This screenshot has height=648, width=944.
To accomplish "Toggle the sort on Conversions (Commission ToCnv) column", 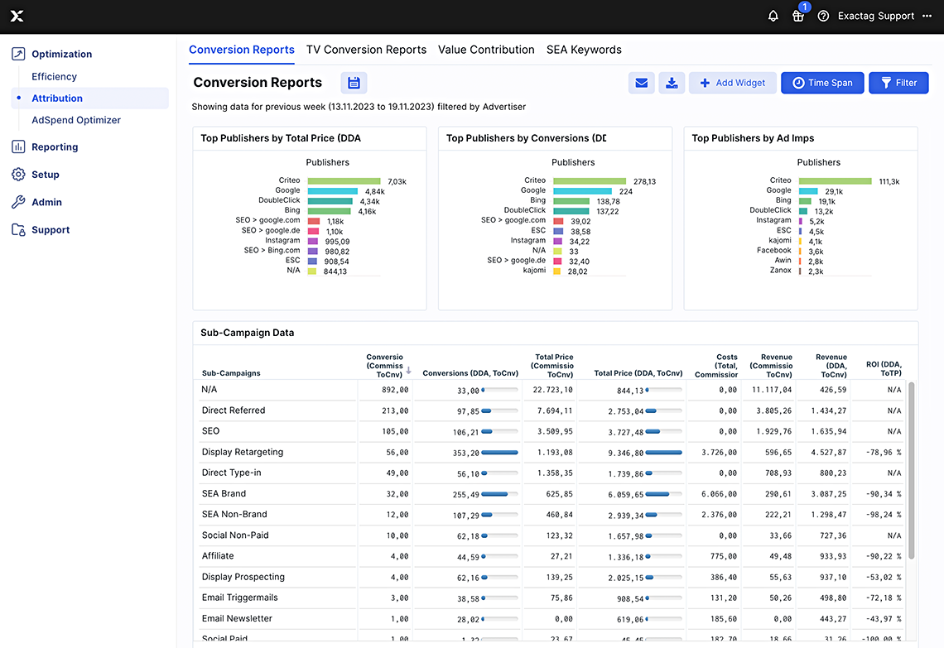I will (x=387, y=365).
